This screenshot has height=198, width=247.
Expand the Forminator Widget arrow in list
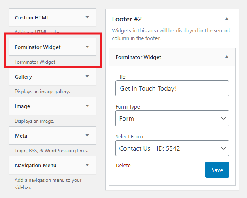point(87,47)
